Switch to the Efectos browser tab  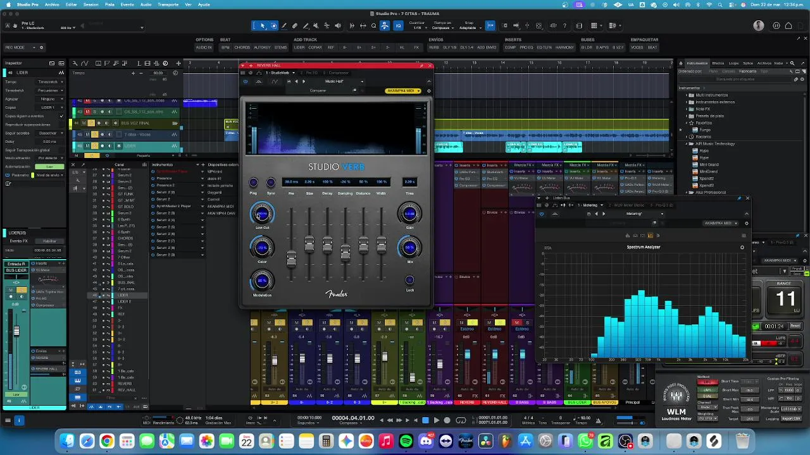pos(718,63)
